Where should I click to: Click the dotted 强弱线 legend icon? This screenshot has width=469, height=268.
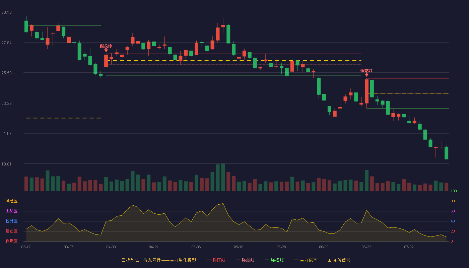click(x=238, y=260)
